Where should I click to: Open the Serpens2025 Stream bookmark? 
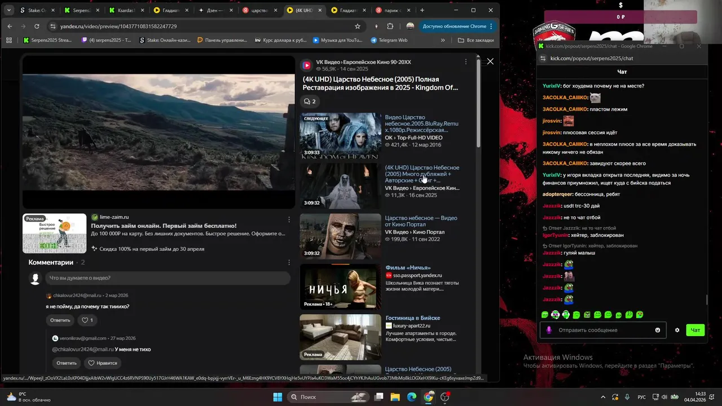click(x=47, y=40)
